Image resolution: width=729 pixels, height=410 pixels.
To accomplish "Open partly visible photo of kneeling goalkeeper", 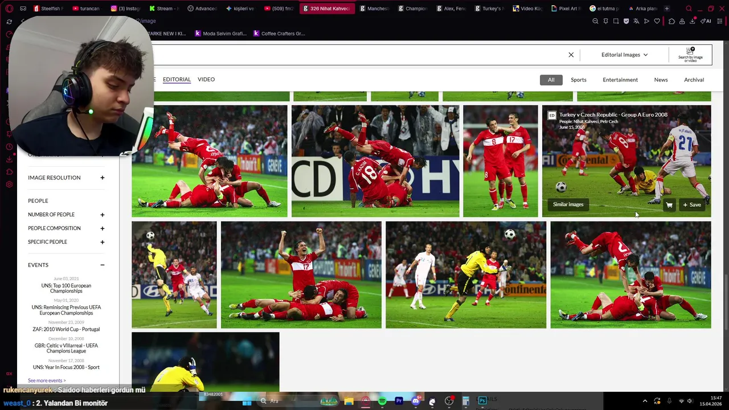I will (x=206, y=362).
